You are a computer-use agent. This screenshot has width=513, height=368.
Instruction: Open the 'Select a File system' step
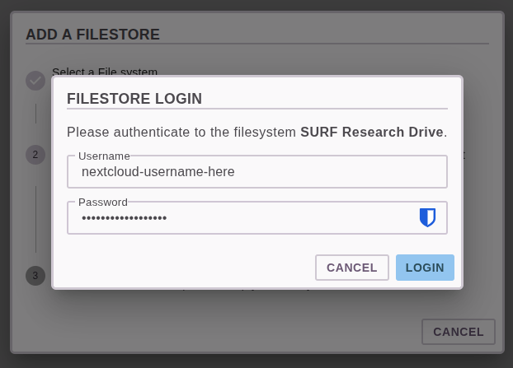(105, 72)
